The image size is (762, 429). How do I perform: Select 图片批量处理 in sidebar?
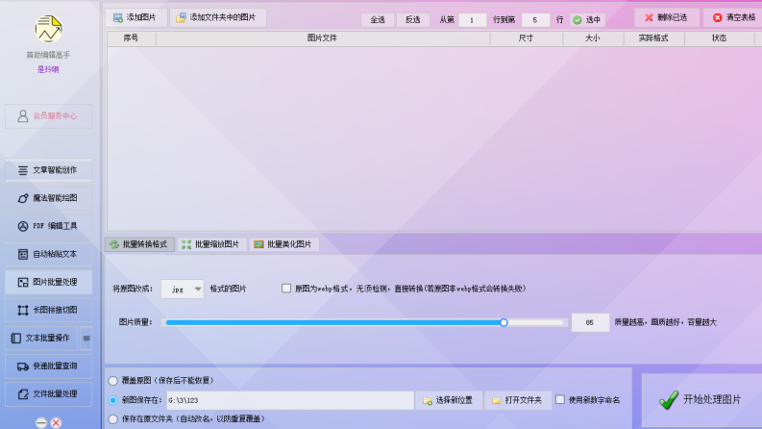pyautogui.click(x=49, y=282)
